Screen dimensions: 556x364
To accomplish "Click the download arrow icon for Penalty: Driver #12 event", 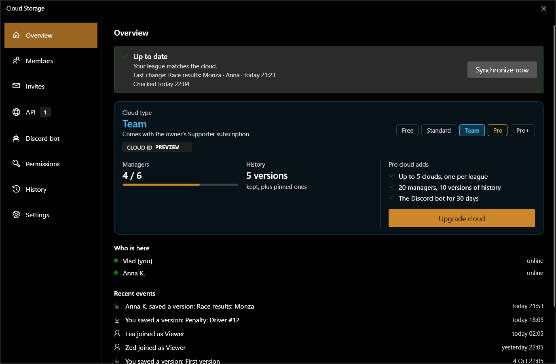I will tap(117, 320).
